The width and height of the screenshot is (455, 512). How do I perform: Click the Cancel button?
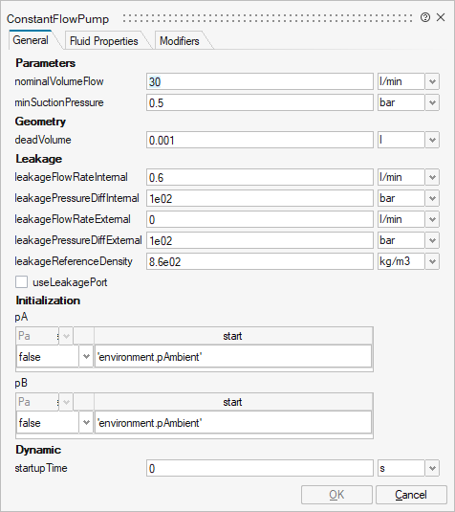(411, 495)
